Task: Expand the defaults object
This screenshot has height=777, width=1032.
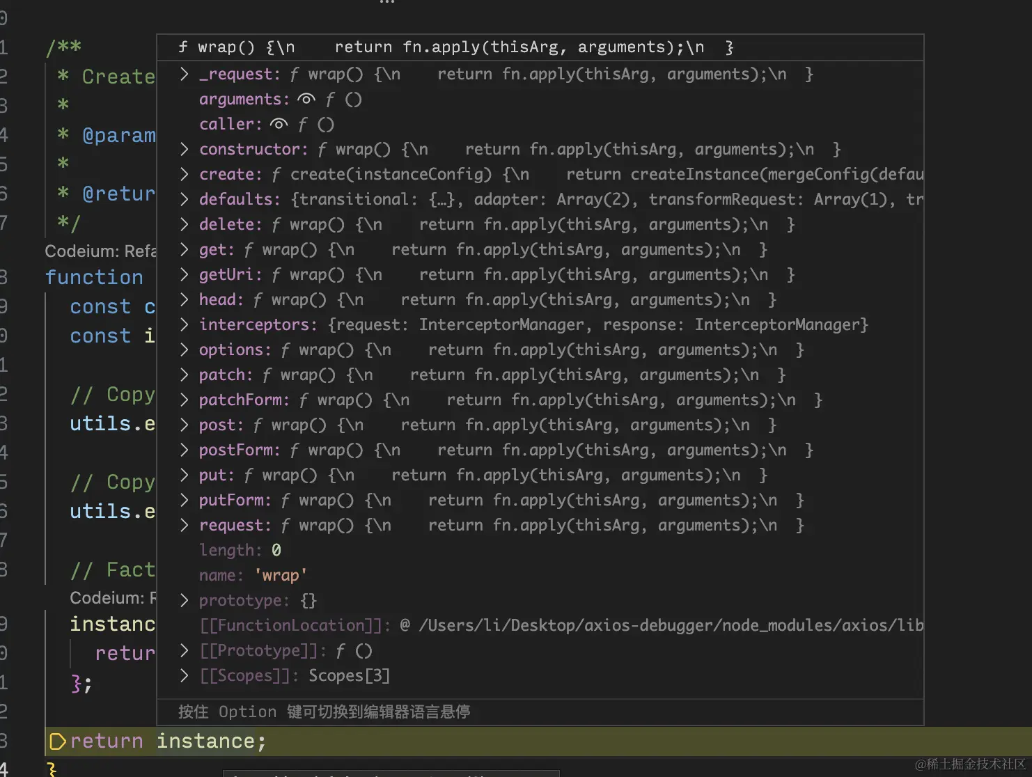Action: pyautogui.click(x=184, y=200)
